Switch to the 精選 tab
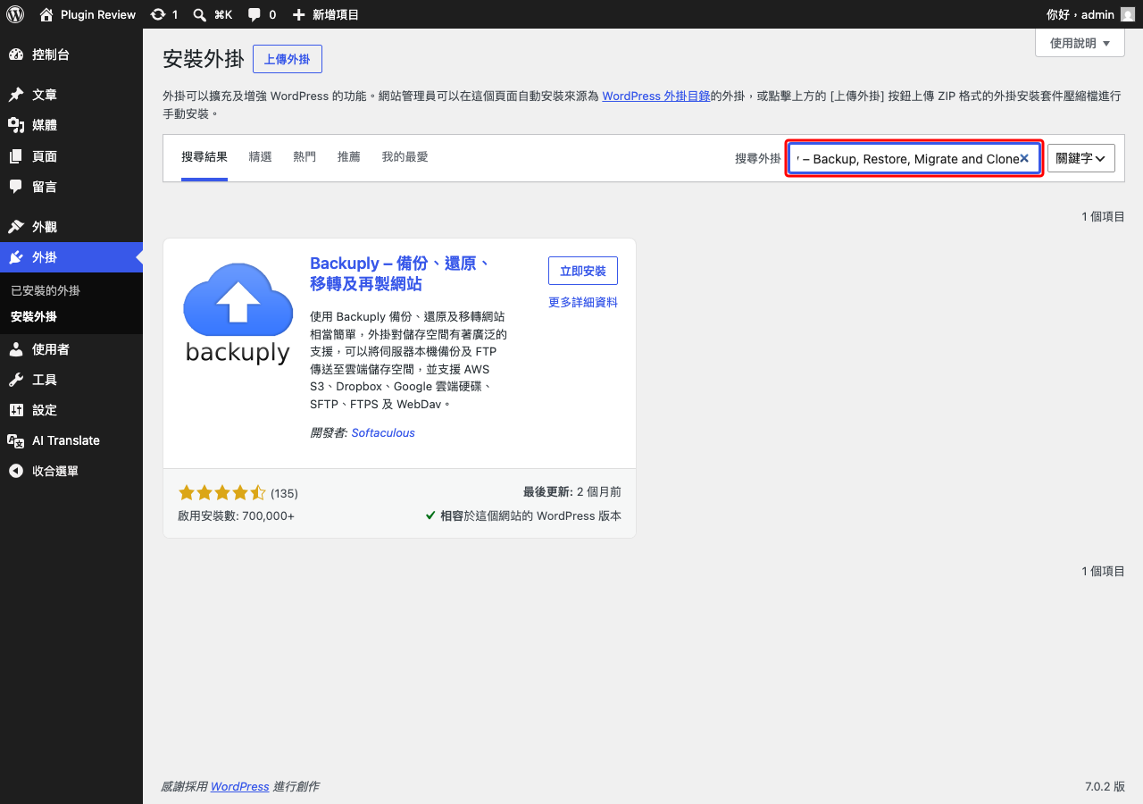The image size is (1143, 804). (x=261, y=157)
